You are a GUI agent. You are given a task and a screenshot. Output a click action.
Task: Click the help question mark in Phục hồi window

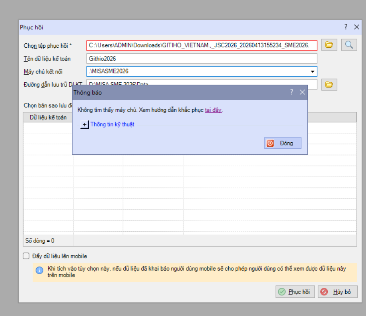[x=346, y=27]
